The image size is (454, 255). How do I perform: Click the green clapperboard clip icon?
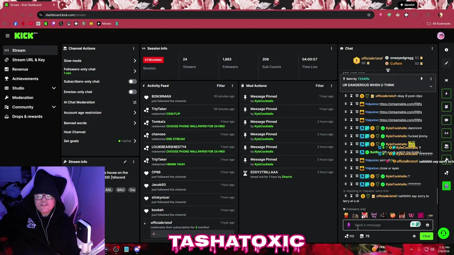coord(447,186)
